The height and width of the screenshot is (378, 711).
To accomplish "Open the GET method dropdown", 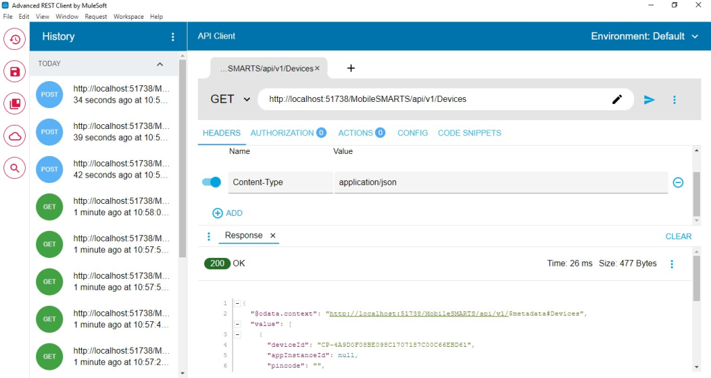I will pos(231,99).
